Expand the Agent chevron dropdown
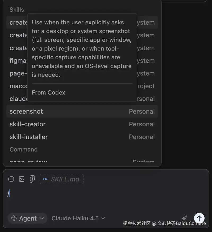 point(42,218)
